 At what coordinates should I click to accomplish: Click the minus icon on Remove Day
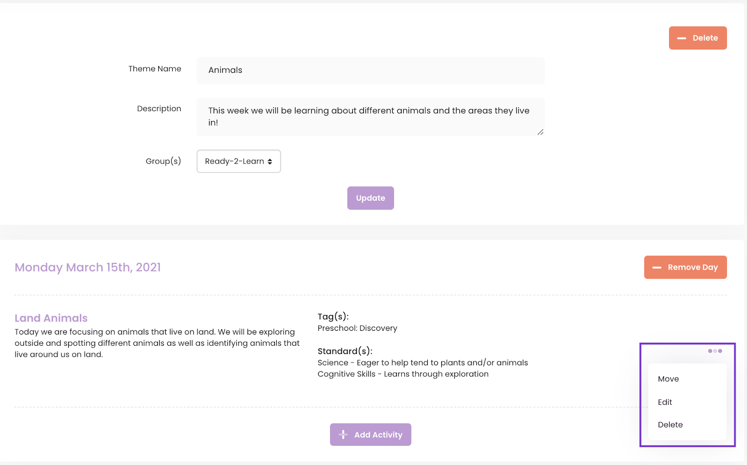(657, 267)
